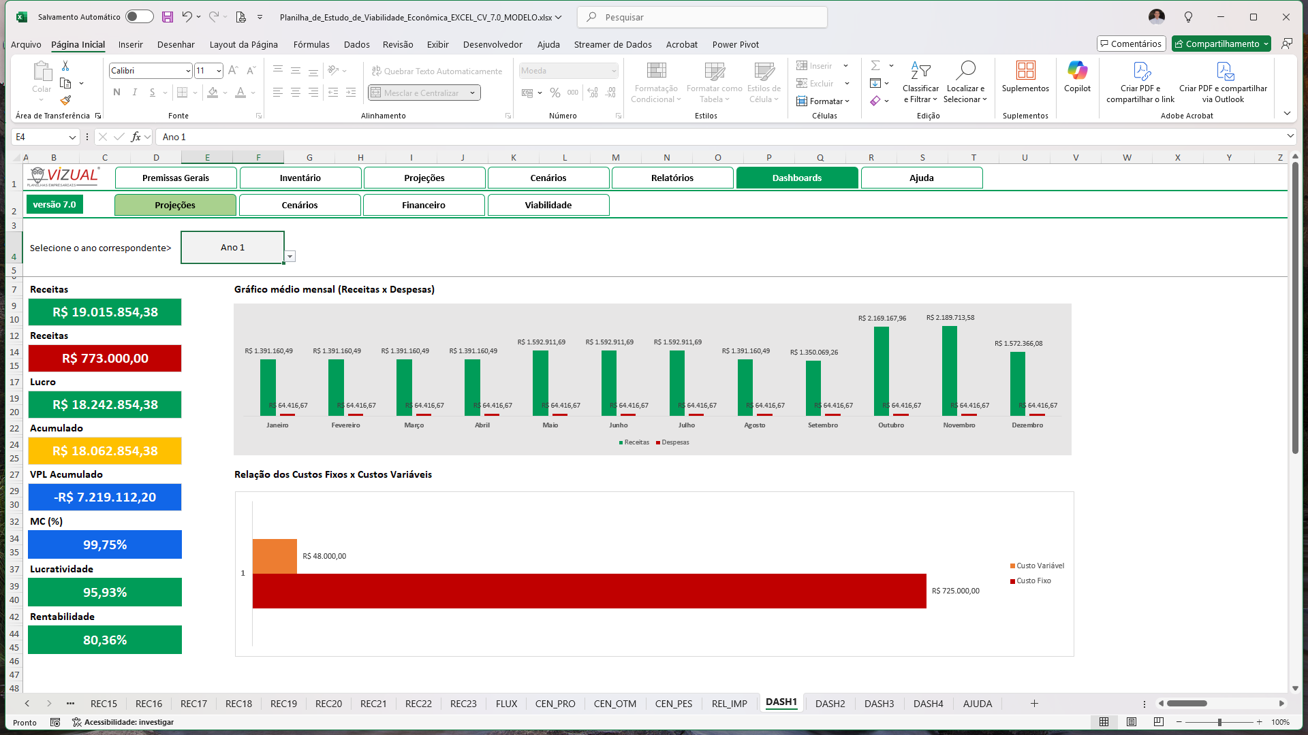Click Inventário navigation button
This screenshot has height=735, width=1308.
(300, 178)
